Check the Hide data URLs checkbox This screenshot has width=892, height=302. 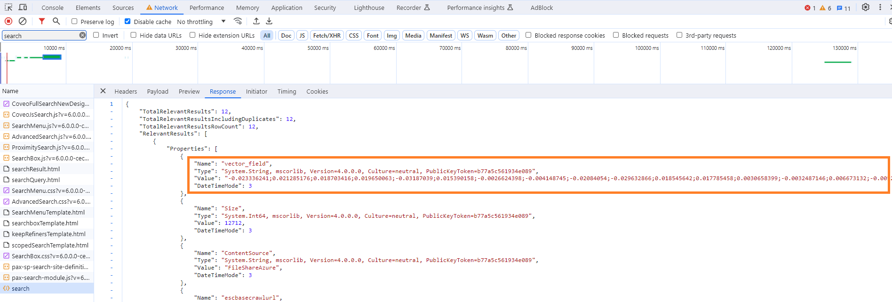click(134, 35)
